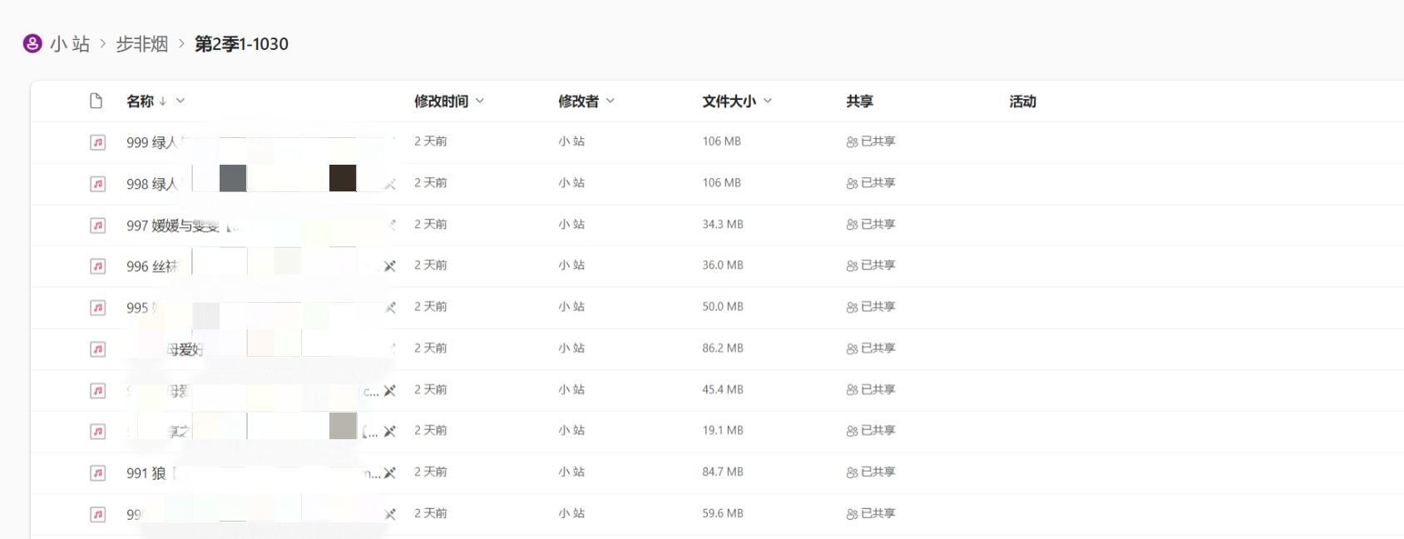Click 已共享 for the 59.6 MB file
The height and width of the screenshot is (539, 1404).
pos(877,513)
